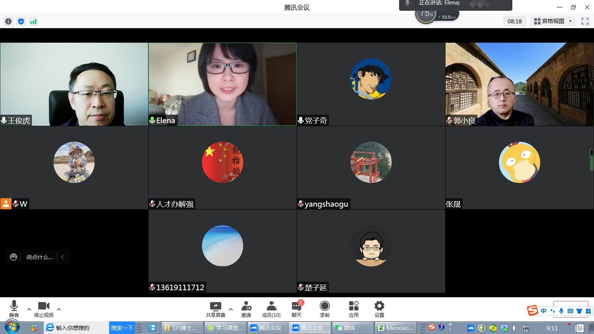
Task: Click the 'say something' chat input
Action: (39, 257)
